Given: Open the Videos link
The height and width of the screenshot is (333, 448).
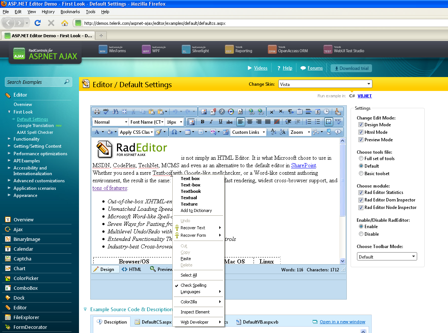Looking at the screenshot, I should pyautogui.click(x=261, y=68).
